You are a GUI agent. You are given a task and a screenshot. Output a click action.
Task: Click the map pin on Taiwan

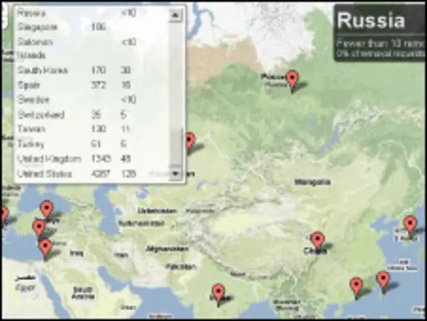coord(384,282)
